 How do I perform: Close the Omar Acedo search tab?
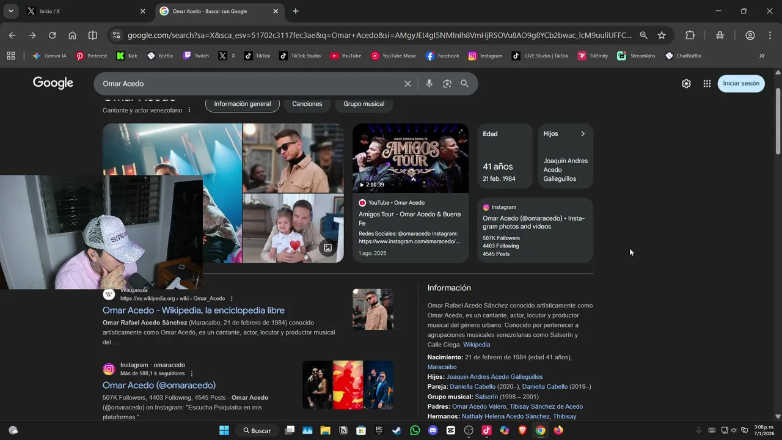pyautogui.click(x=276, y=11)
